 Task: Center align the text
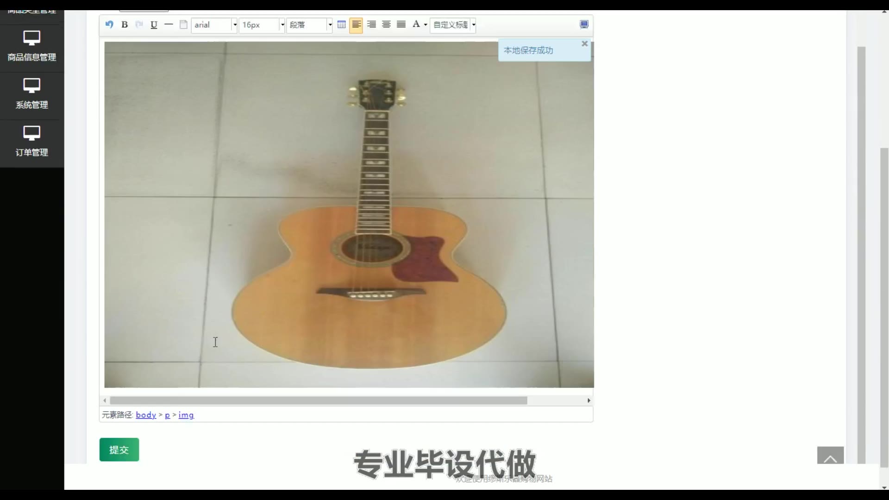(386, 25)
